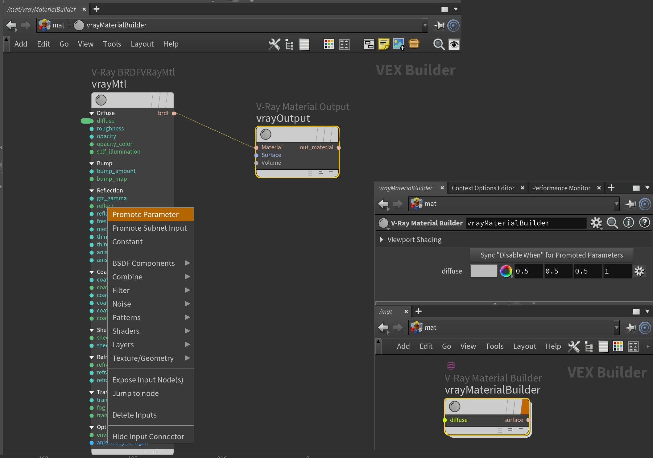Viewport: 653px width, 458px height.
Task: Collapse the Diffuse group on vrayMtl
Action: click(92, 113)
